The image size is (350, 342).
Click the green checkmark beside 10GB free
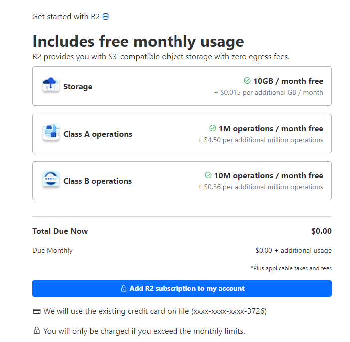247,81
